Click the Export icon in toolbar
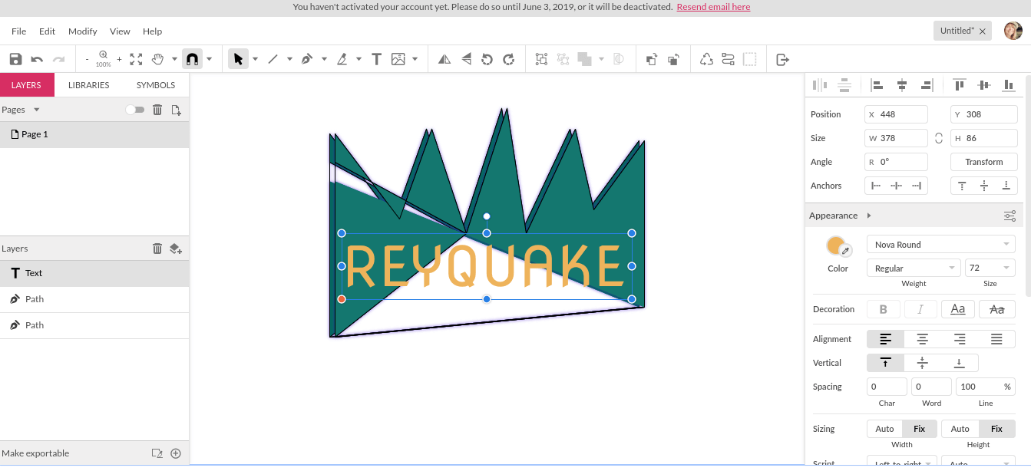This screenshot has width=1031, height=471. 782,59
